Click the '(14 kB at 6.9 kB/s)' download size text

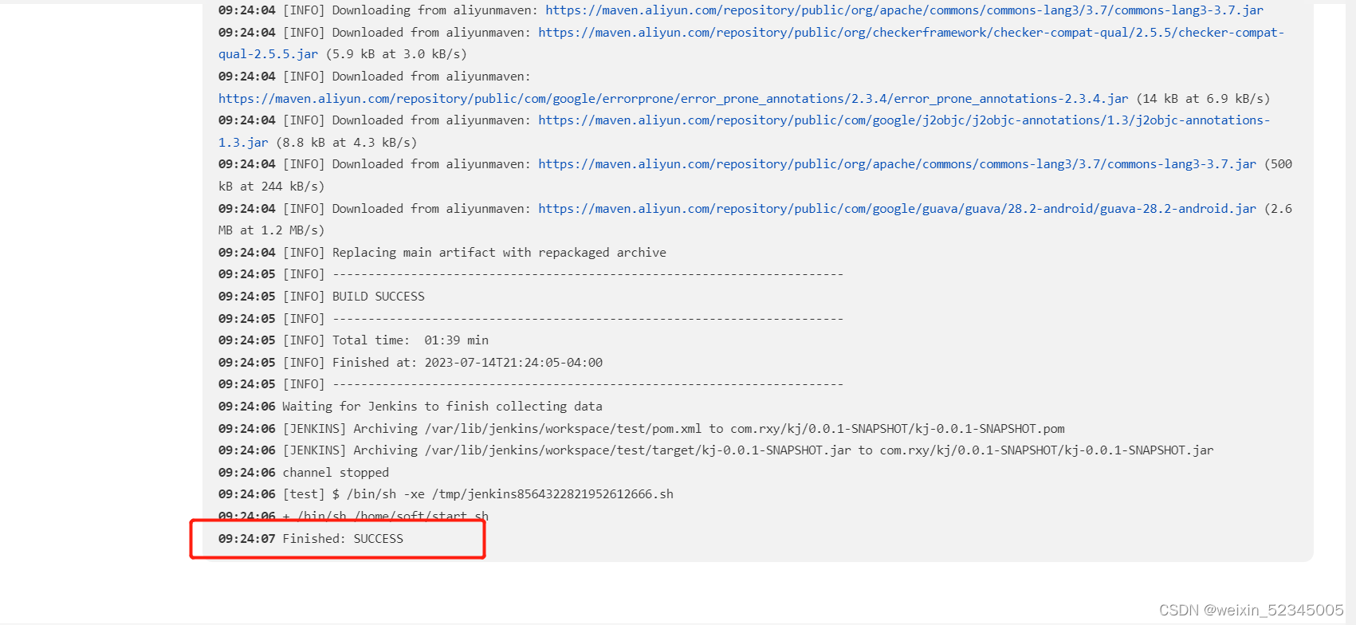[1203, 99]
